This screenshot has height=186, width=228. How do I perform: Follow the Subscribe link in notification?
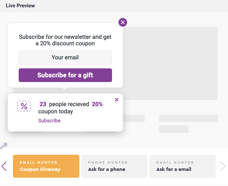49,121
